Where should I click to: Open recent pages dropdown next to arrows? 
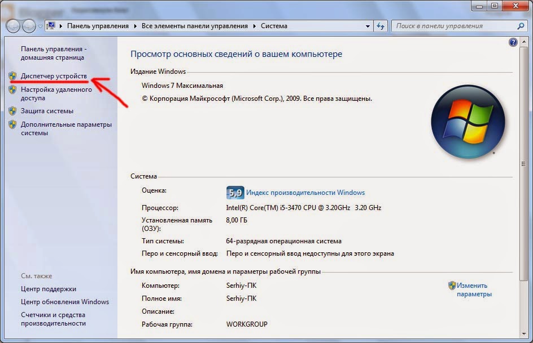tap(40, 26)
